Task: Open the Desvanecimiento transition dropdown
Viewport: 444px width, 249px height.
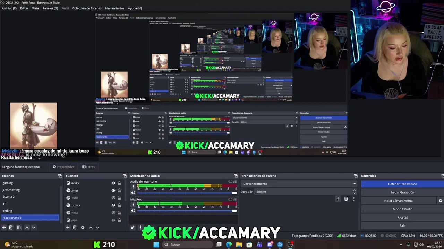Action: [299, 184]
